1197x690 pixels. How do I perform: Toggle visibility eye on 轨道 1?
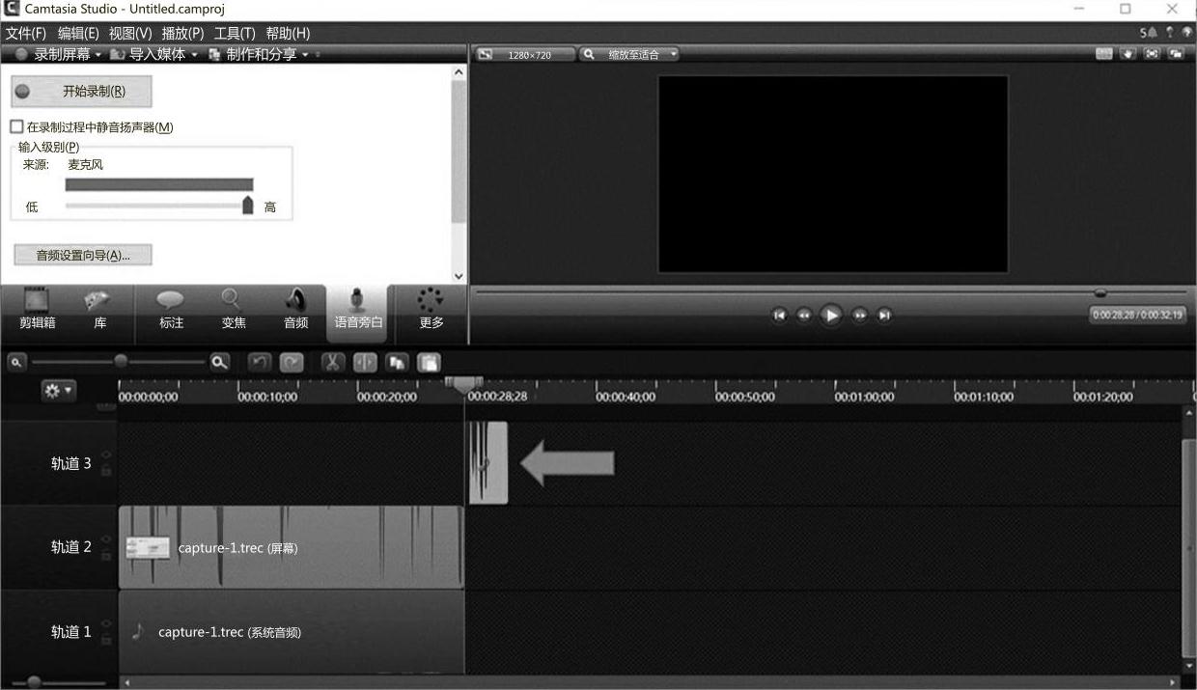click(x=106, y=622)
